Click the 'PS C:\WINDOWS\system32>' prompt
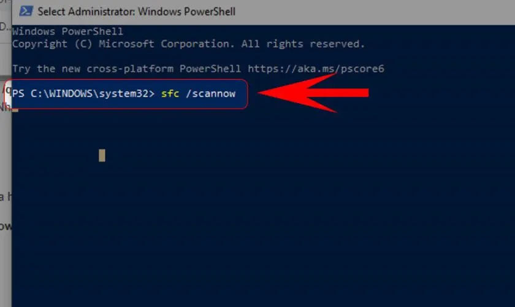The image size is (515, 307). pos(83,93)
